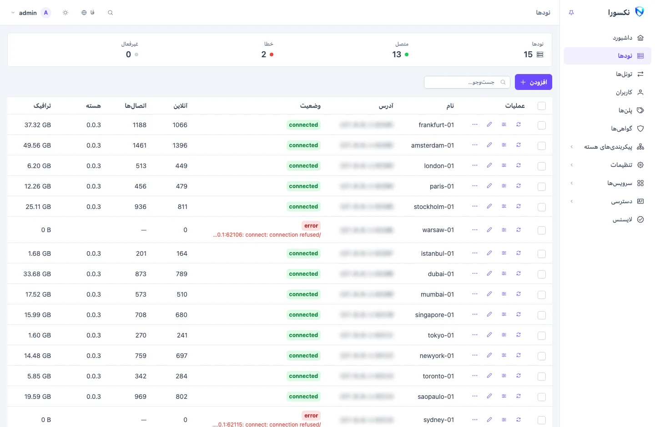Select the saopaulo-01 row checkbox

point(542,397)
